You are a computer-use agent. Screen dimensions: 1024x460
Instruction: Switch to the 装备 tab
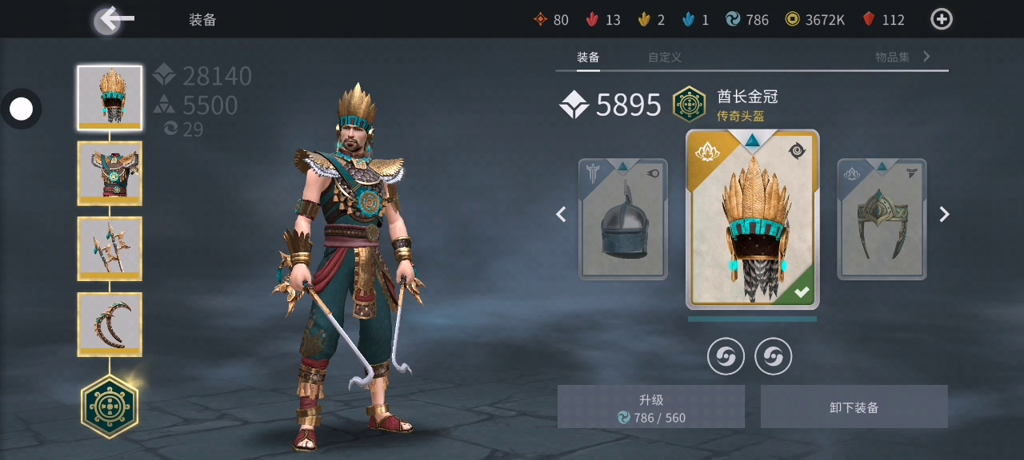click(x=588, y=57)
